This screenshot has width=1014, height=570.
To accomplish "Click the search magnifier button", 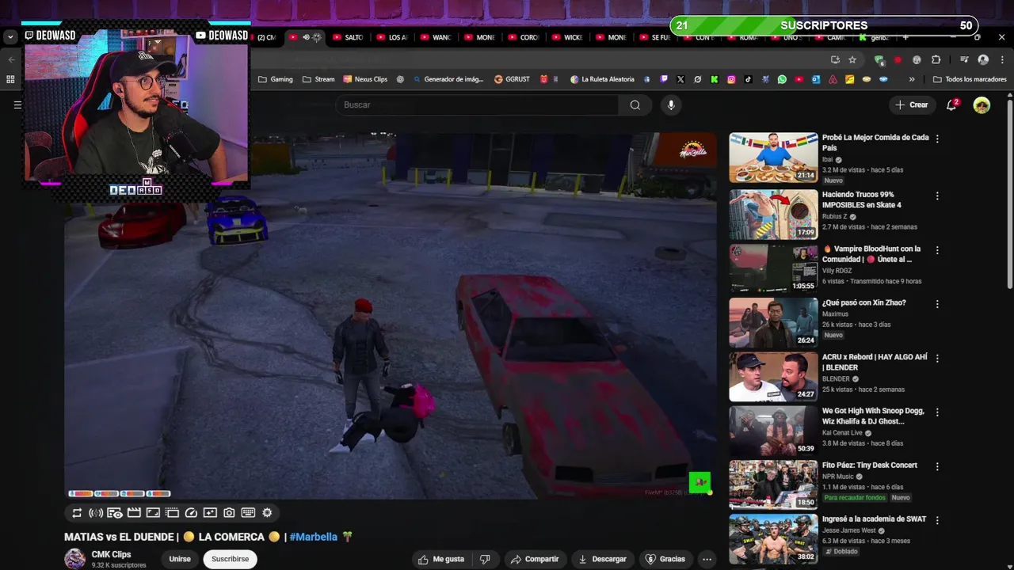I will tap(635, 104).
